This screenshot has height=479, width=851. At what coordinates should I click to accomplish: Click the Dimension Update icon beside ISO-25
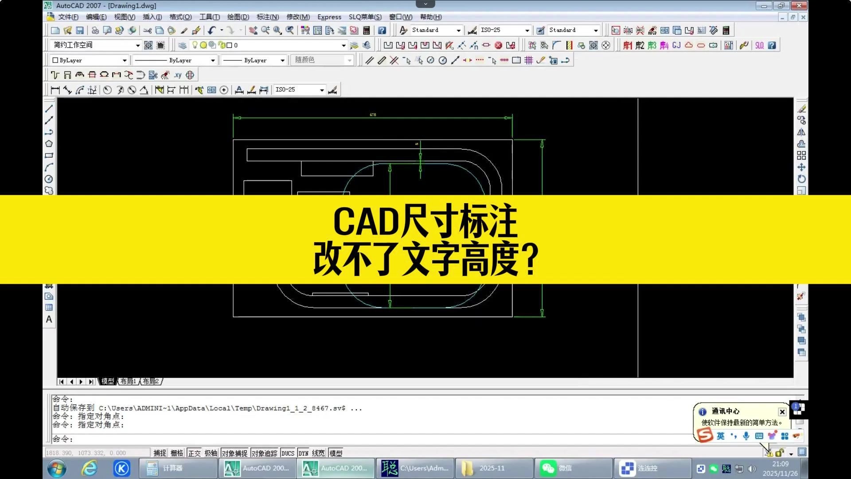tap(334, 90)
